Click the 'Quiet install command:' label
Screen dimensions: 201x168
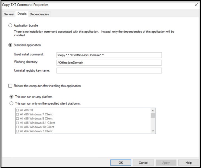(x=29, y=54)
